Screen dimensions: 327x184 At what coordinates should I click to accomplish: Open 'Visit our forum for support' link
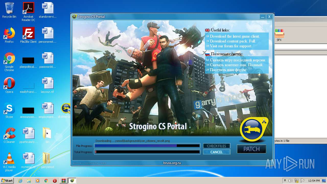coord(231,46)
